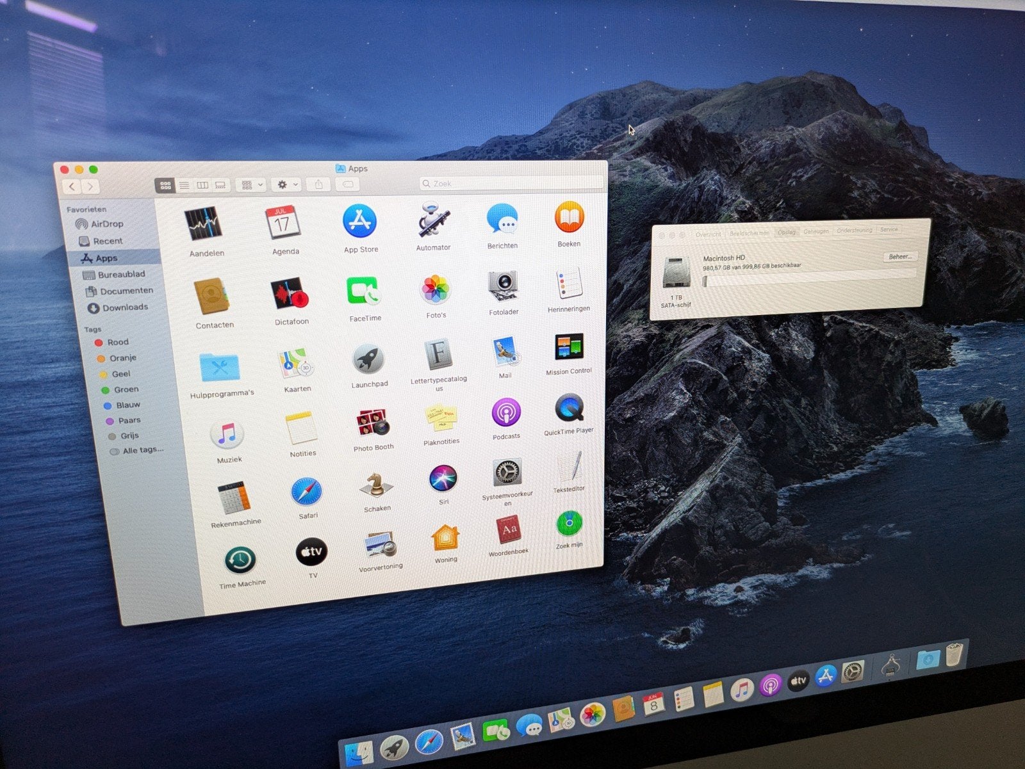
Task: Open the Agenda app icon in Finder
Action: (283, 223)
